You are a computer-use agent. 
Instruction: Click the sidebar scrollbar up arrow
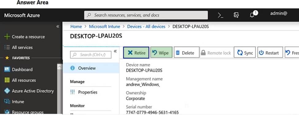[60, 67]
